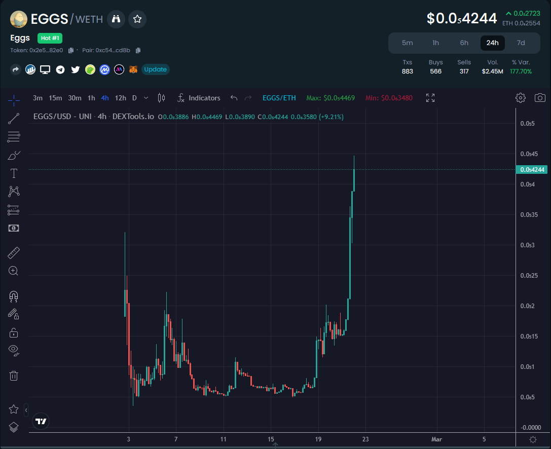
Task: Toggle magnet snap mode
Action: click(14, 296)
